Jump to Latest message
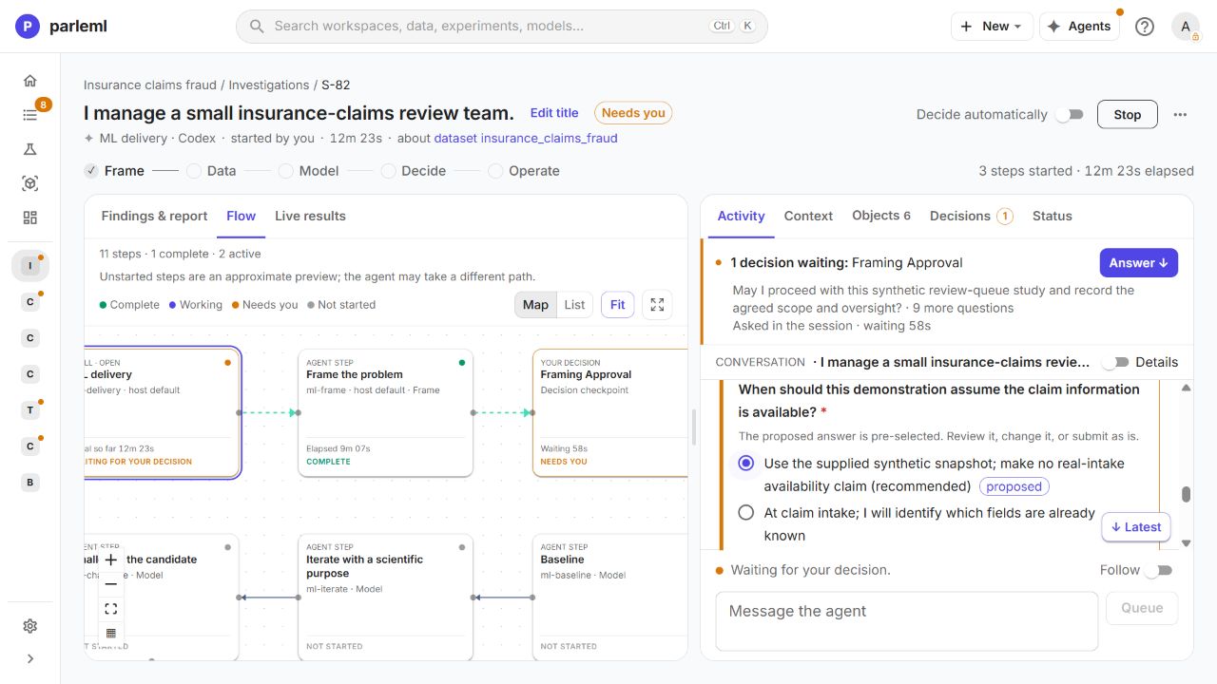This screenshot has height=684, width=1217. [1135, 527]
